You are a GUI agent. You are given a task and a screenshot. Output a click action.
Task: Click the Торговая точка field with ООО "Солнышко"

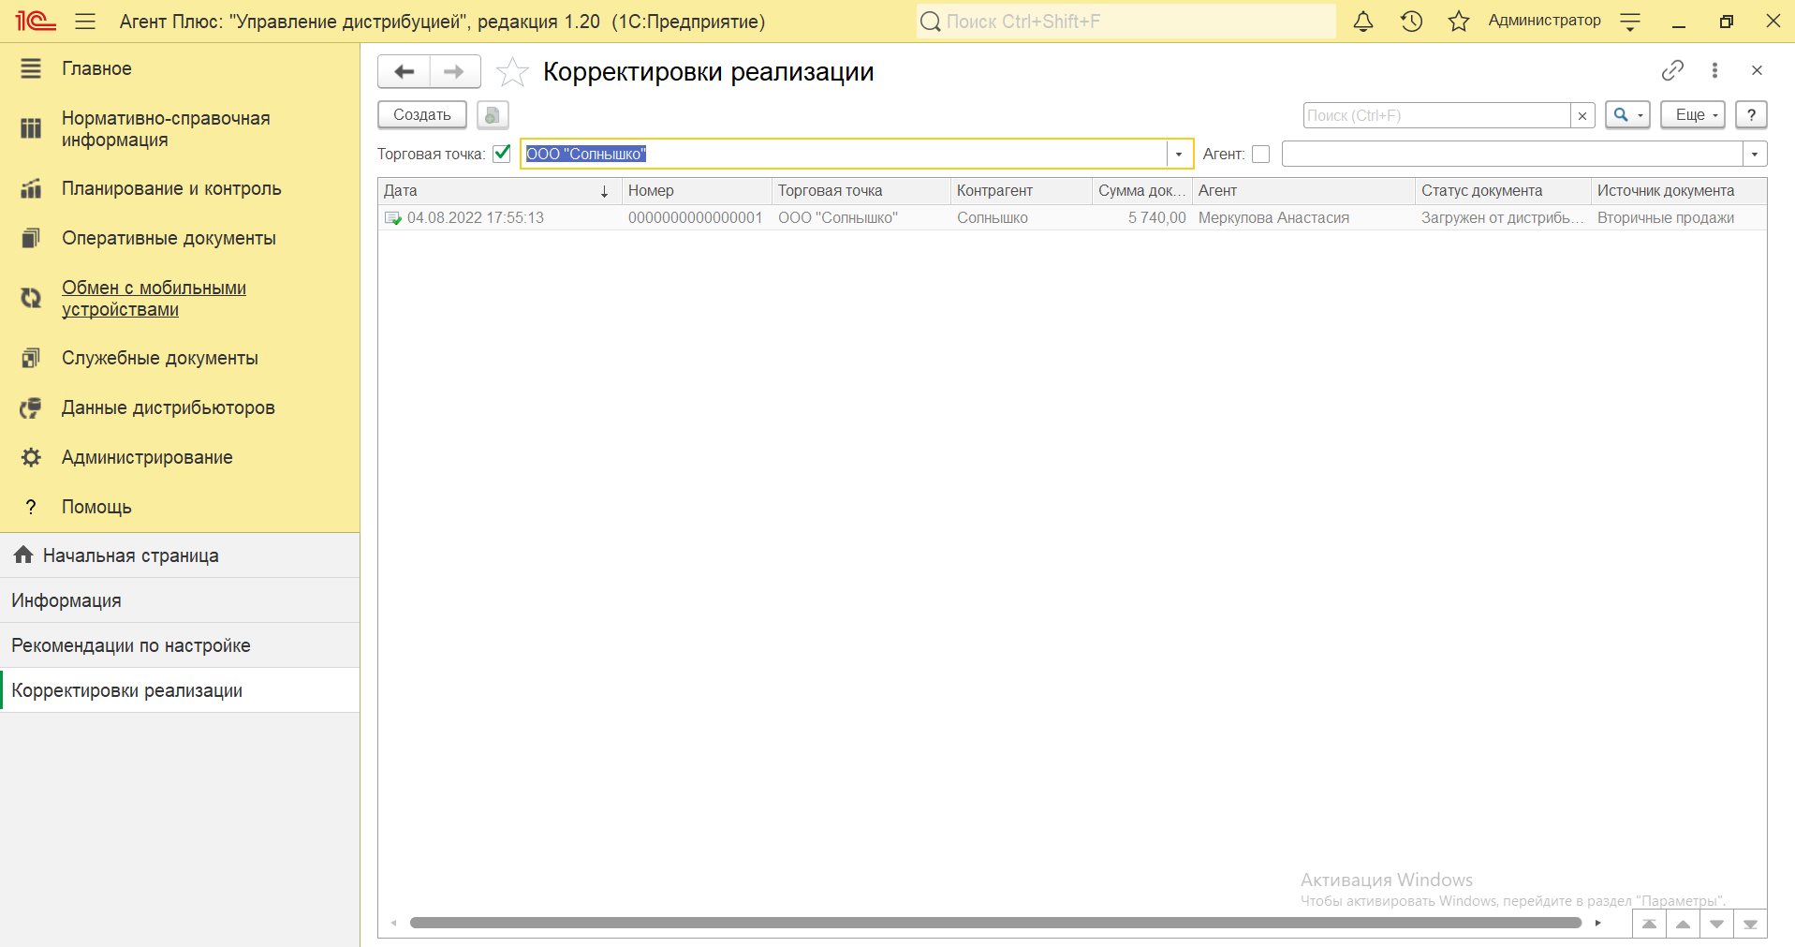844,154
